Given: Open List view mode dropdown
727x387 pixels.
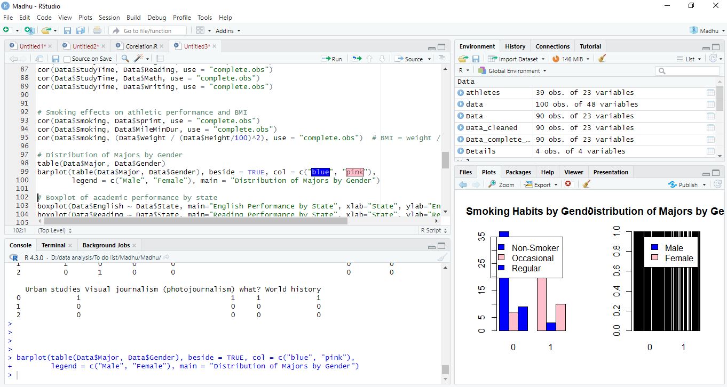Looking at the screenshot, I should click(x=689, y=59).
